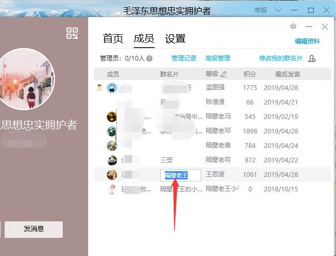Close the group profile panel

[325, 26]
